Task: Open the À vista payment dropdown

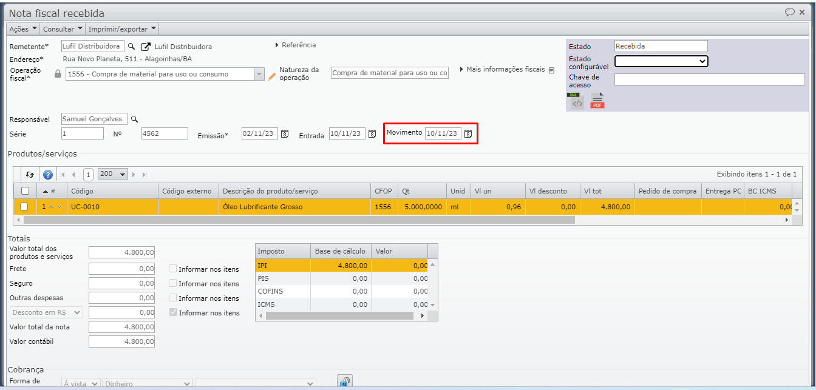Action: (x=81, y=384)
